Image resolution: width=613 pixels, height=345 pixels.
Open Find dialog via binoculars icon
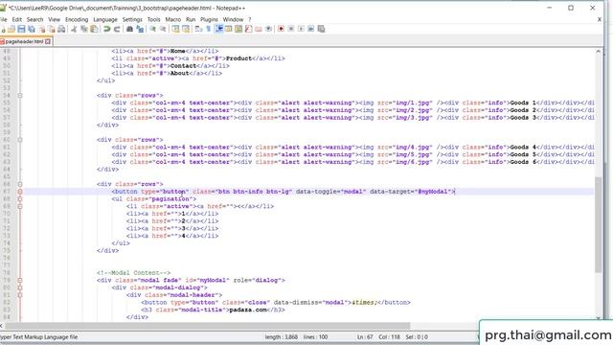pyautogui.click(x=129, y=29)
